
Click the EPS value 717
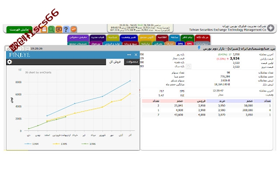[x=161, y=91]
